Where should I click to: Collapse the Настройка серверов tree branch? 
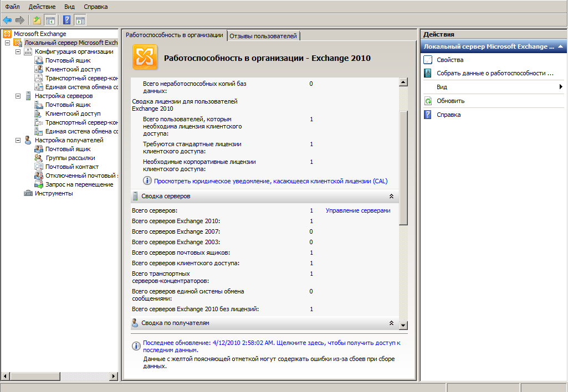pyautogui.click(x=18, y=96)
